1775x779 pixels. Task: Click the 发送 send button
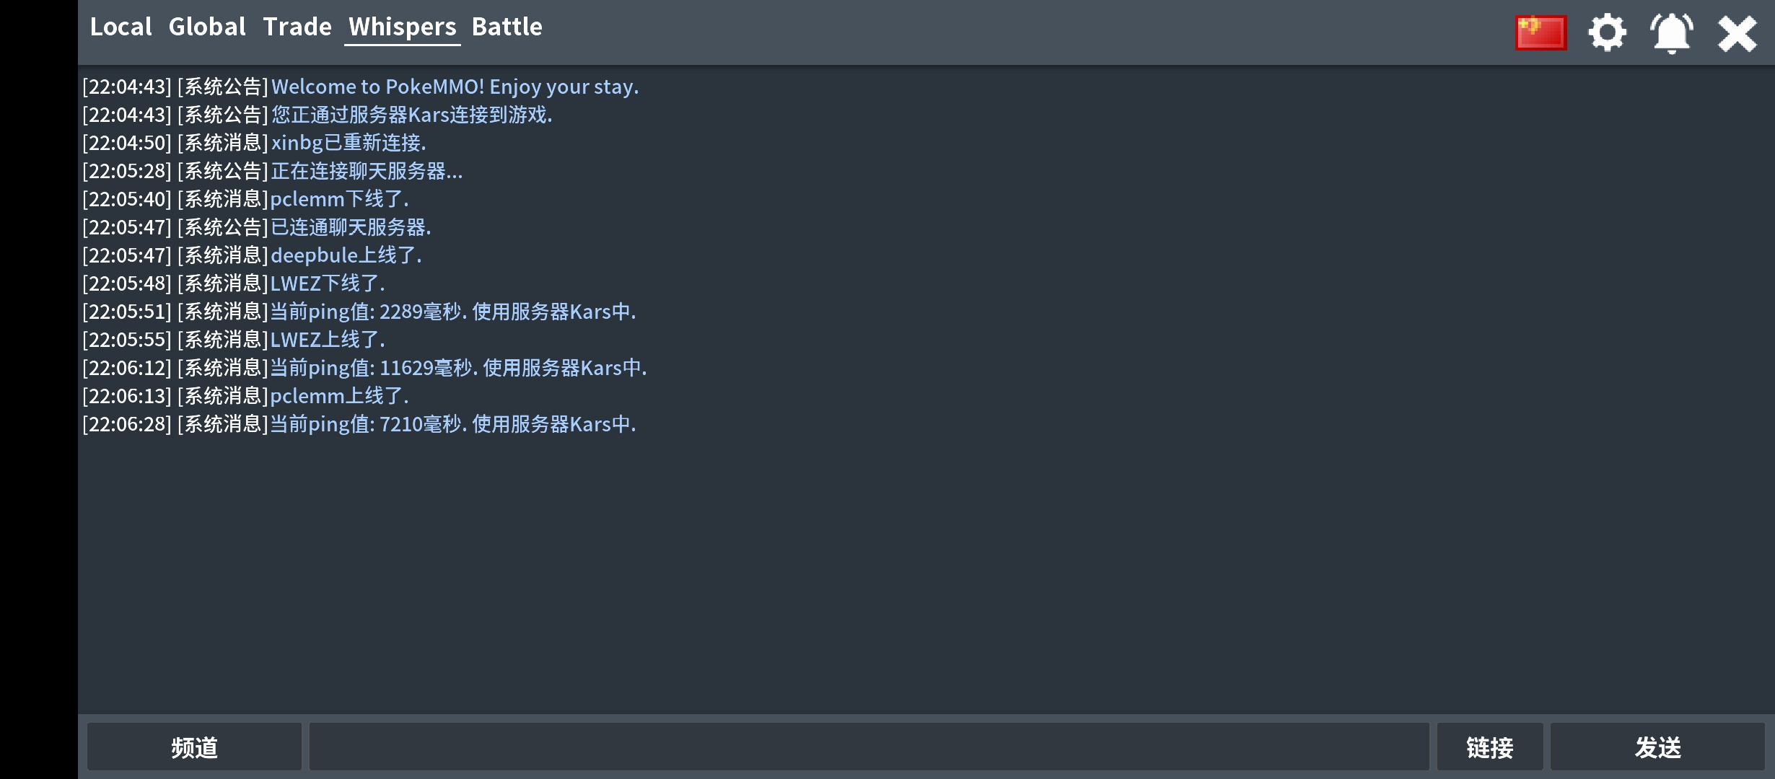click(x=1657, y=747)
